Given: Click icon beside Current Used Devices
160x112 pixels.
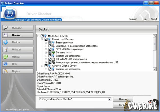Looking at the screenshot, I should (49, 39).
